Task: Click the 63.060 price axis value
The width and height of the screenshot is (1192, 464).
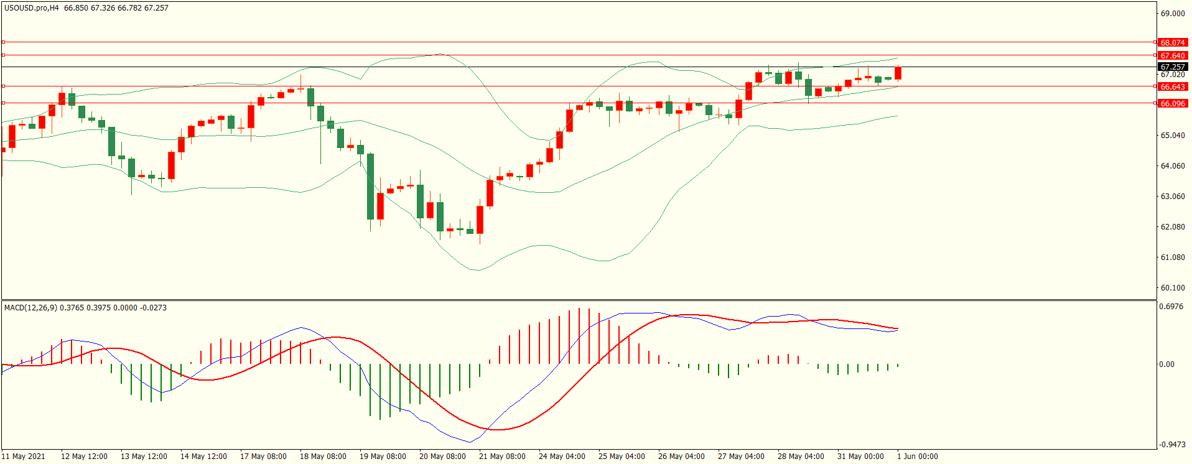Action: tap(1172, 197)
